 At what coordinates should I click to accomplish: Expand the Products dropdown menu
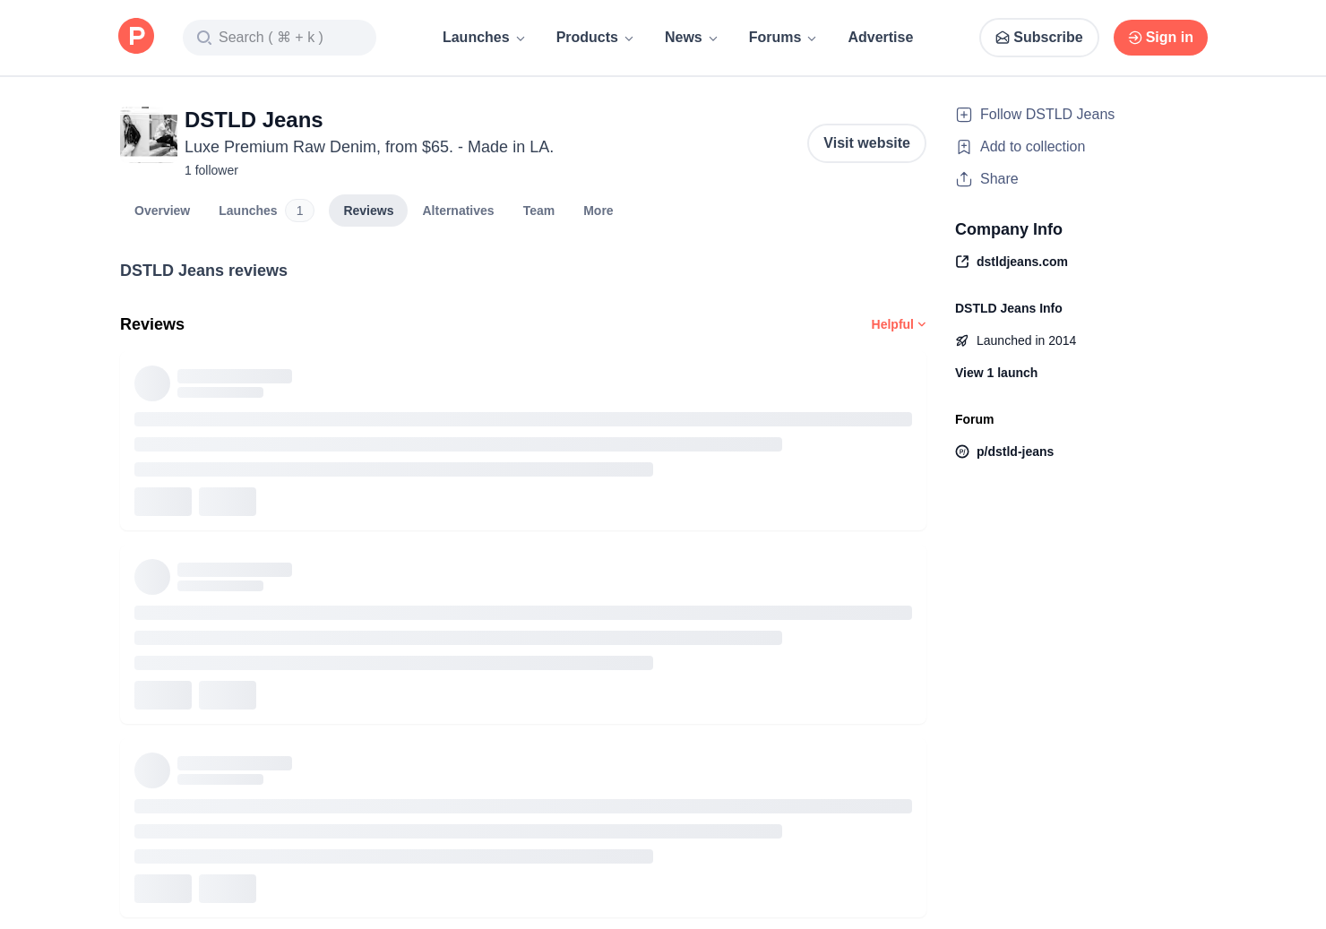[594, 38]
